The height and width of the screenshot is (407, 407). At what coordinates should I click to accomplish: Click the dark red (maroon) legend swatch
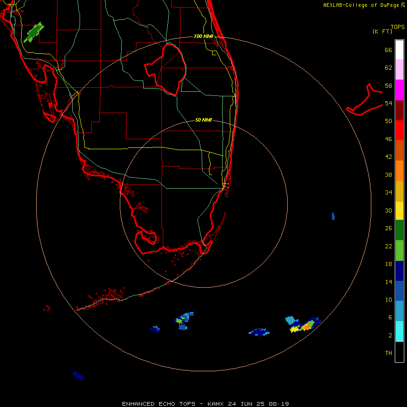[399, 110]
